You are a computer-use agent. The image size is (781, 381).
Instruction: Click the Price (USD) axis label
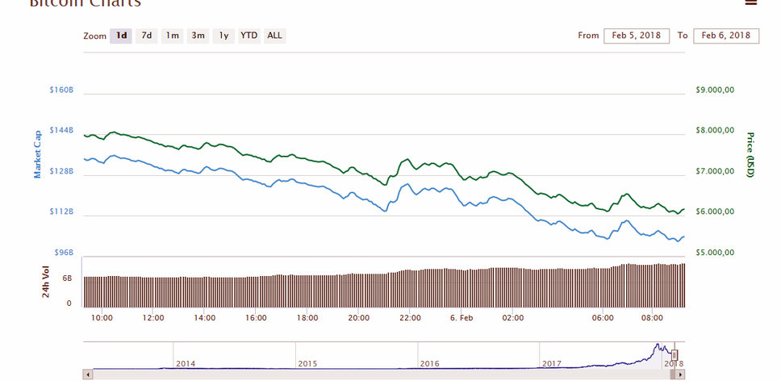click(x=750, y=154)
